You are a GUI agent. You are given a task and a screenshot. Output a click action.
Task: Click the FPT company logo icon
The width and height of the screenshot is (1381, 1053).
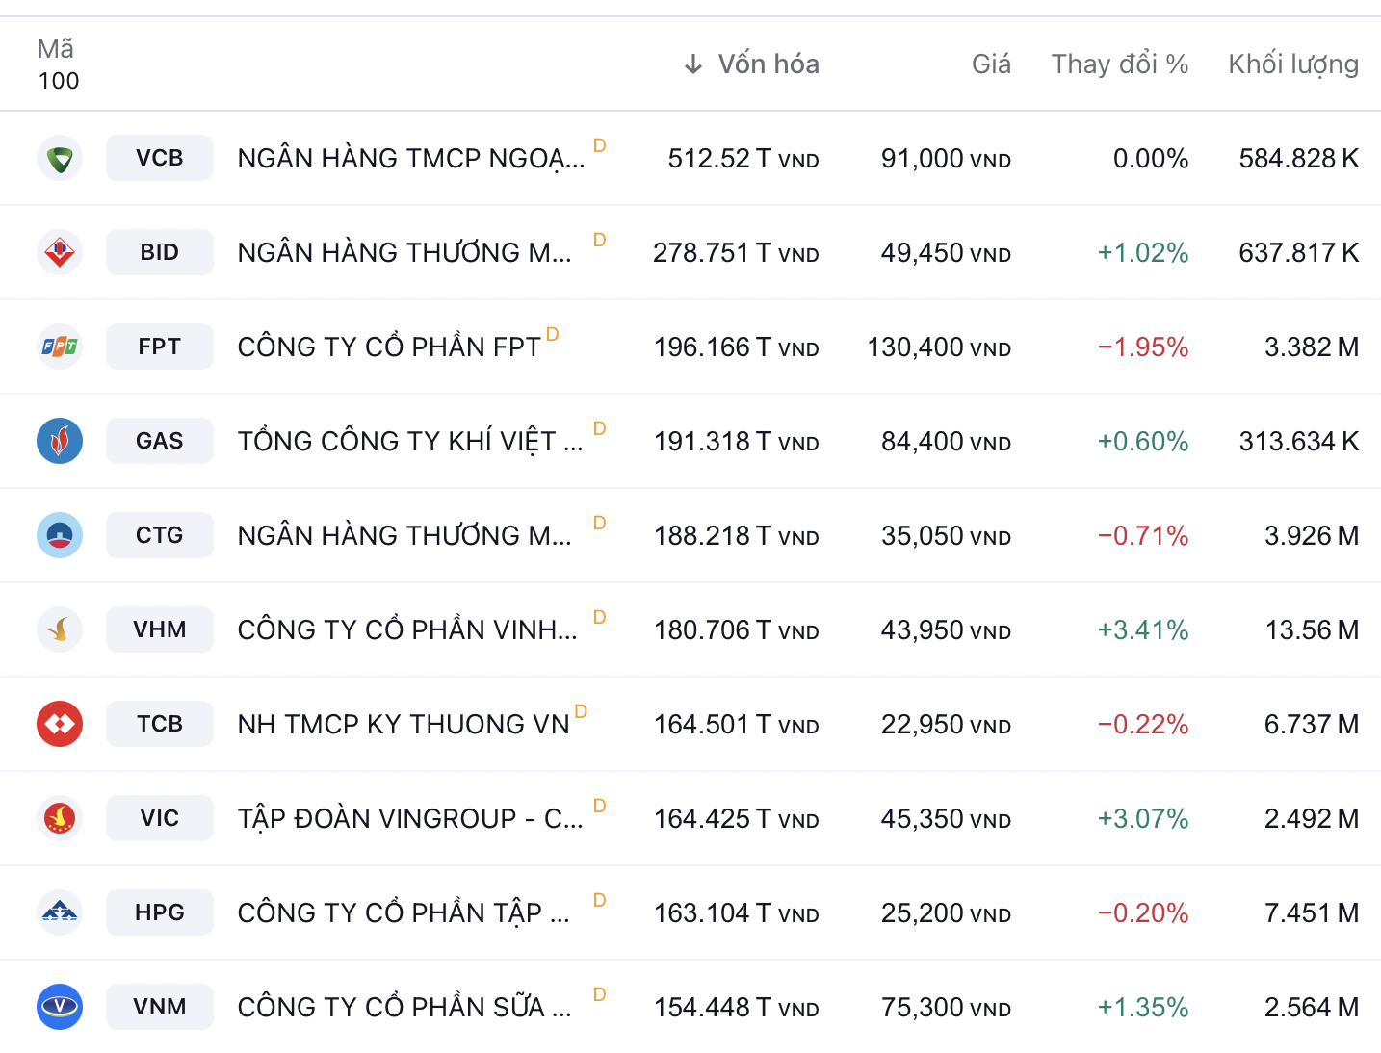coord(60,347)
